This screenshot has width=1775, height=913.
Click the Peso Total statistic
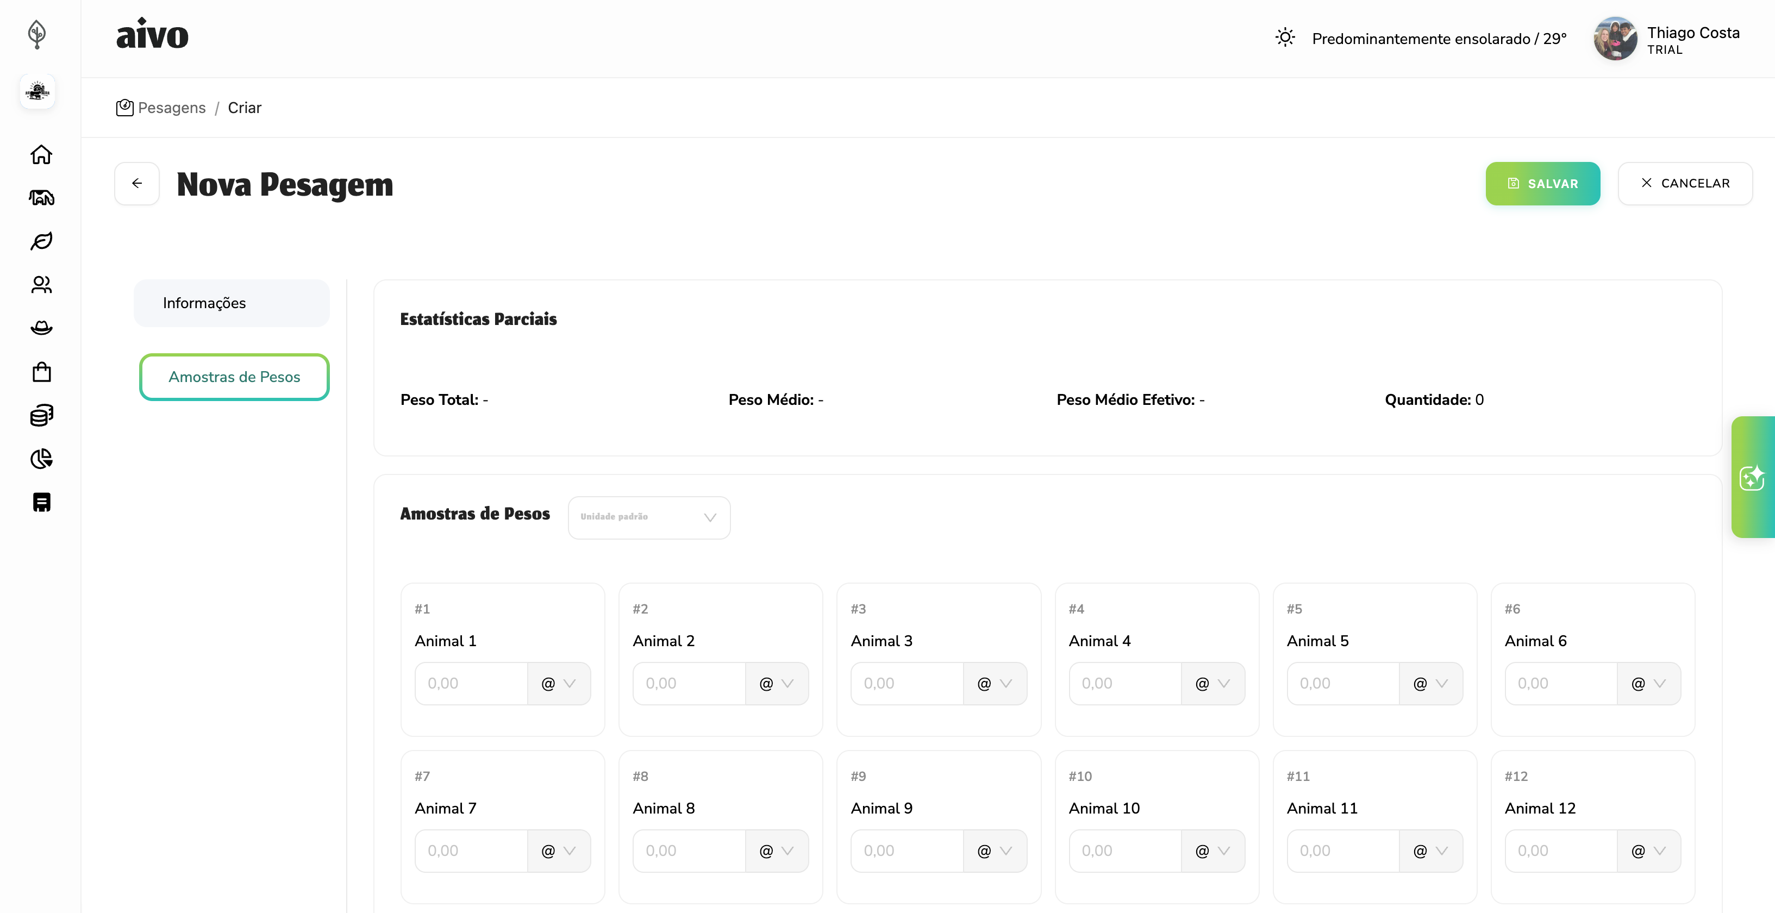click(445, 399)
